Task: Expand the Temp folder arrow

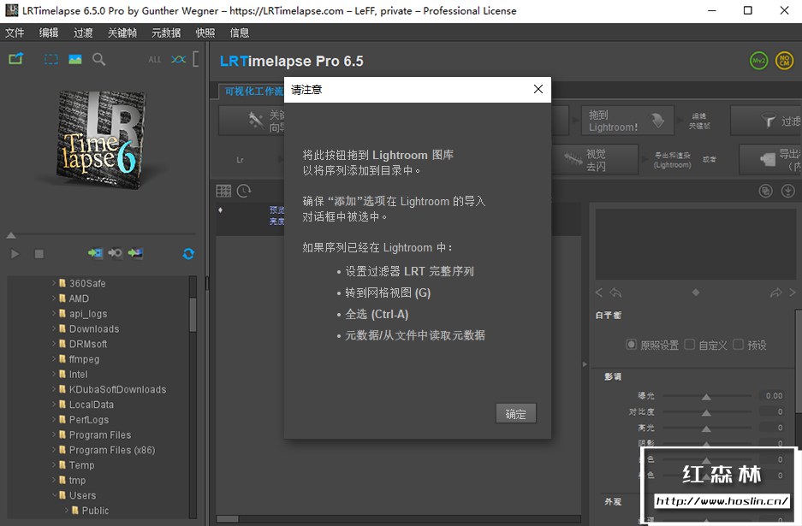Action: click(54, 464)
